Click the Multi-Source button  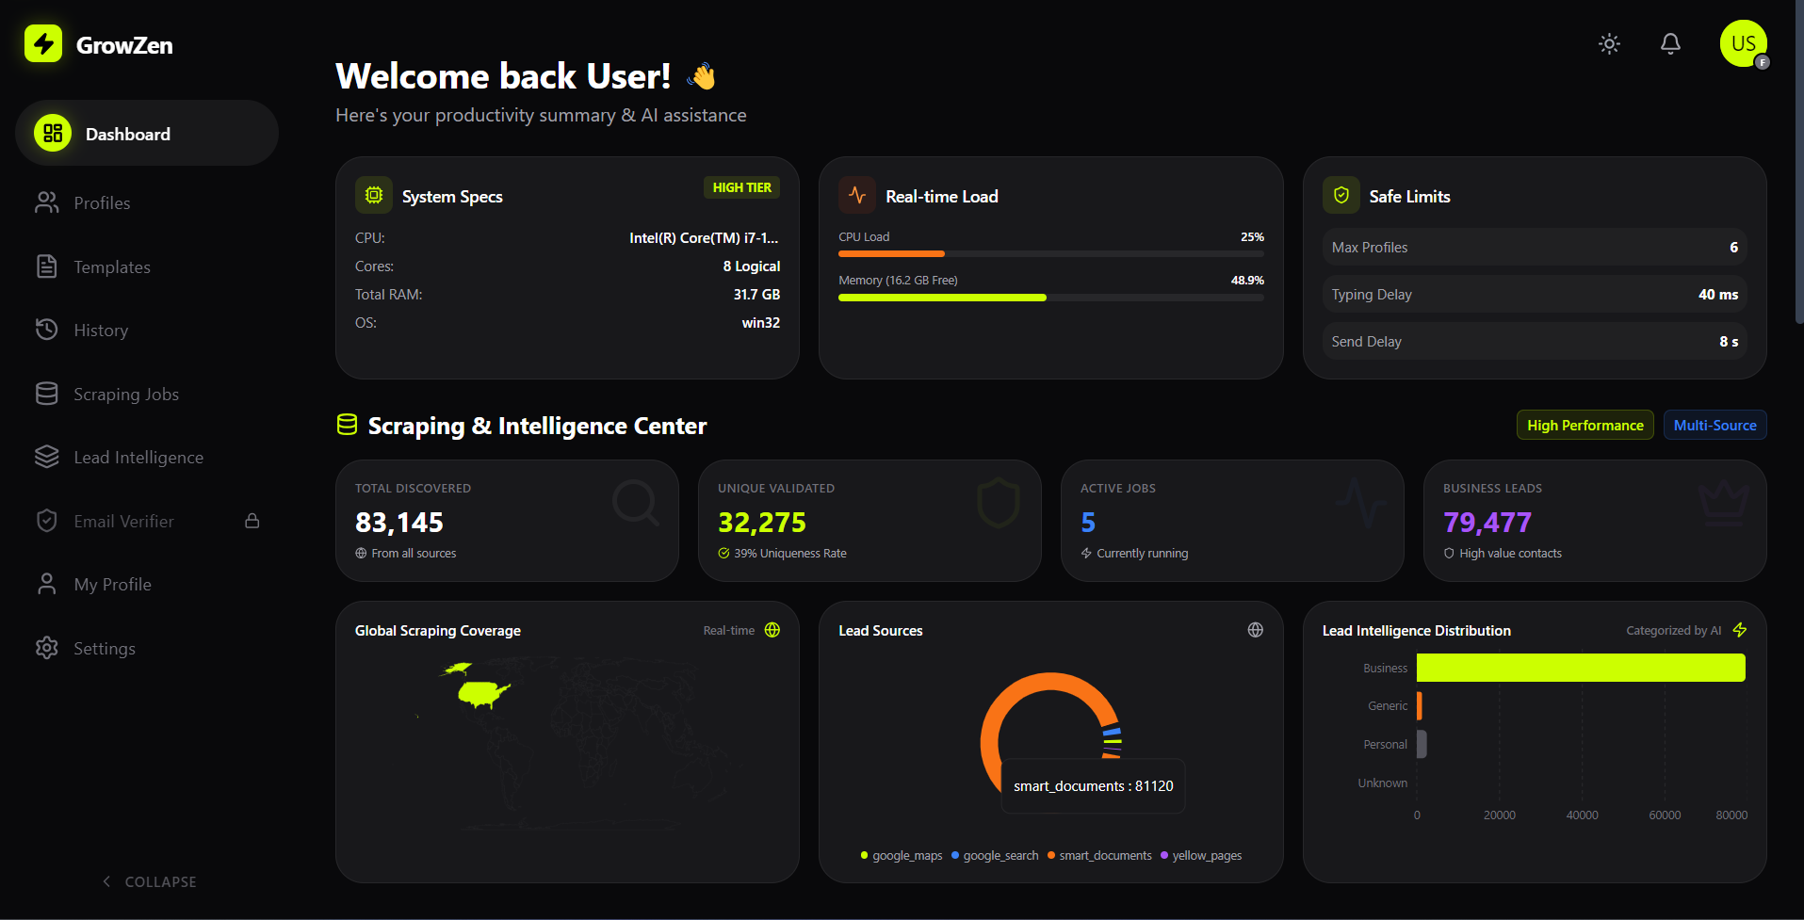pos(1715,425)
